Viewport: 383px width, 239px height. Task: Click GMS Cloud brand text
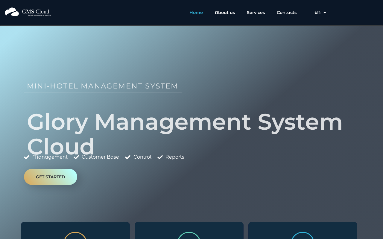coord(36,12)
